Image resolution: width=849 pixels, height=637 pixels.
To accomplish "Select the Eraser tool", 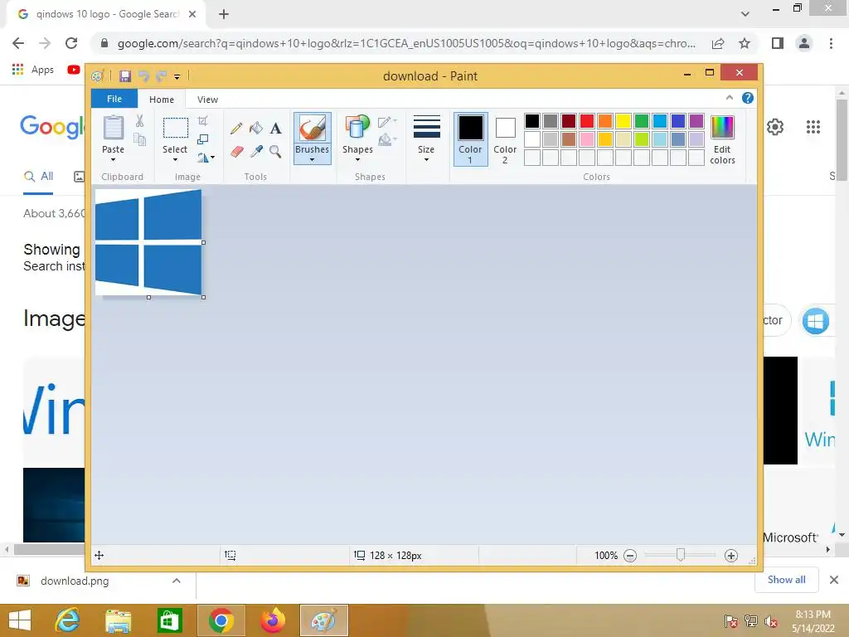I will click(x=236, y=151).
